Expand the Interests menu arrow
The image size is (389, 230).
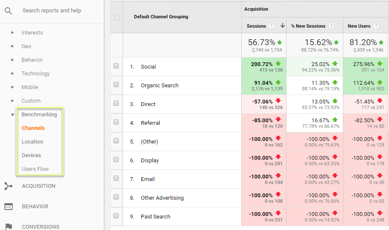coord(12,32)
